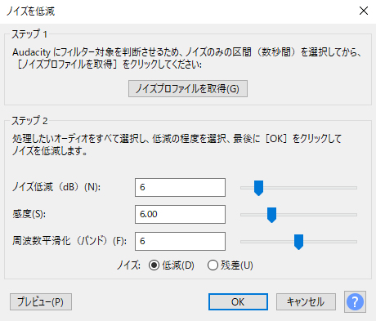Click the 周波数平滑化 slider thumb
376x321 pixels.
click(x=298, y=242)
